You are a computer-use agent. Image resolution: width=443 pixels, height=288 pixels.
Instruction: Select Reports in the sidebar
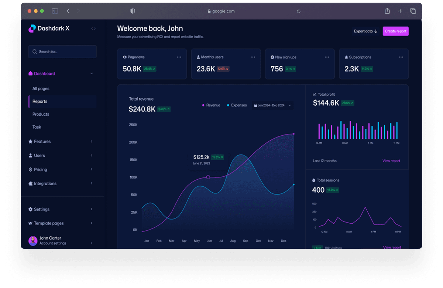pos(40,101)
